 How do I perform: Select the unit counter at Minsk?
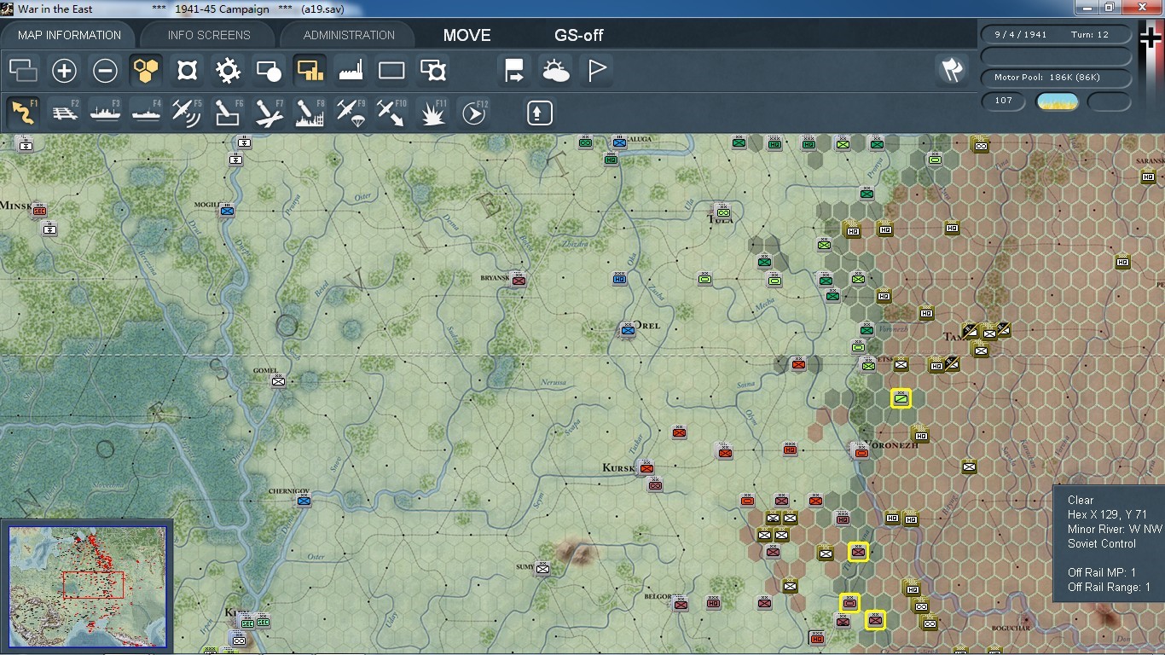[39, 210]
